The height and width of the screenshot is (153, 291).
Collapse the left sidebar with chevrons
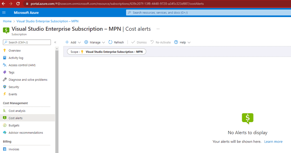pos(55,42)
